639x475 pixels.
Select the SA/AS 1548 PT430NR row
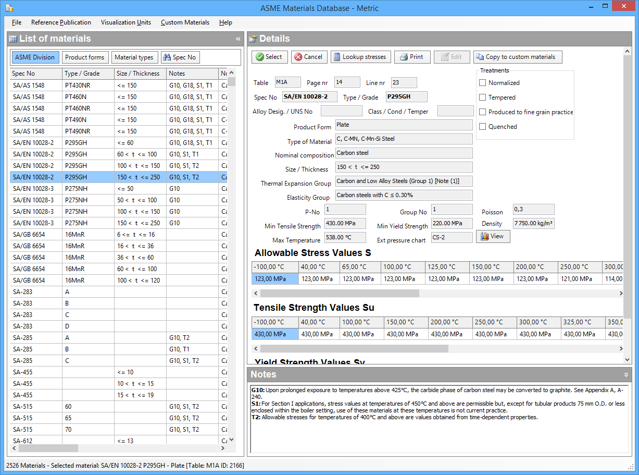coord(119,86)
